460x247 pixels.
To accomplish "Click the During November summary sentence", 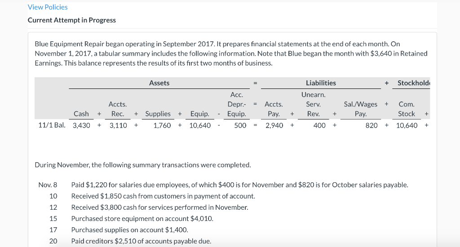I will [x=143, y=165].
